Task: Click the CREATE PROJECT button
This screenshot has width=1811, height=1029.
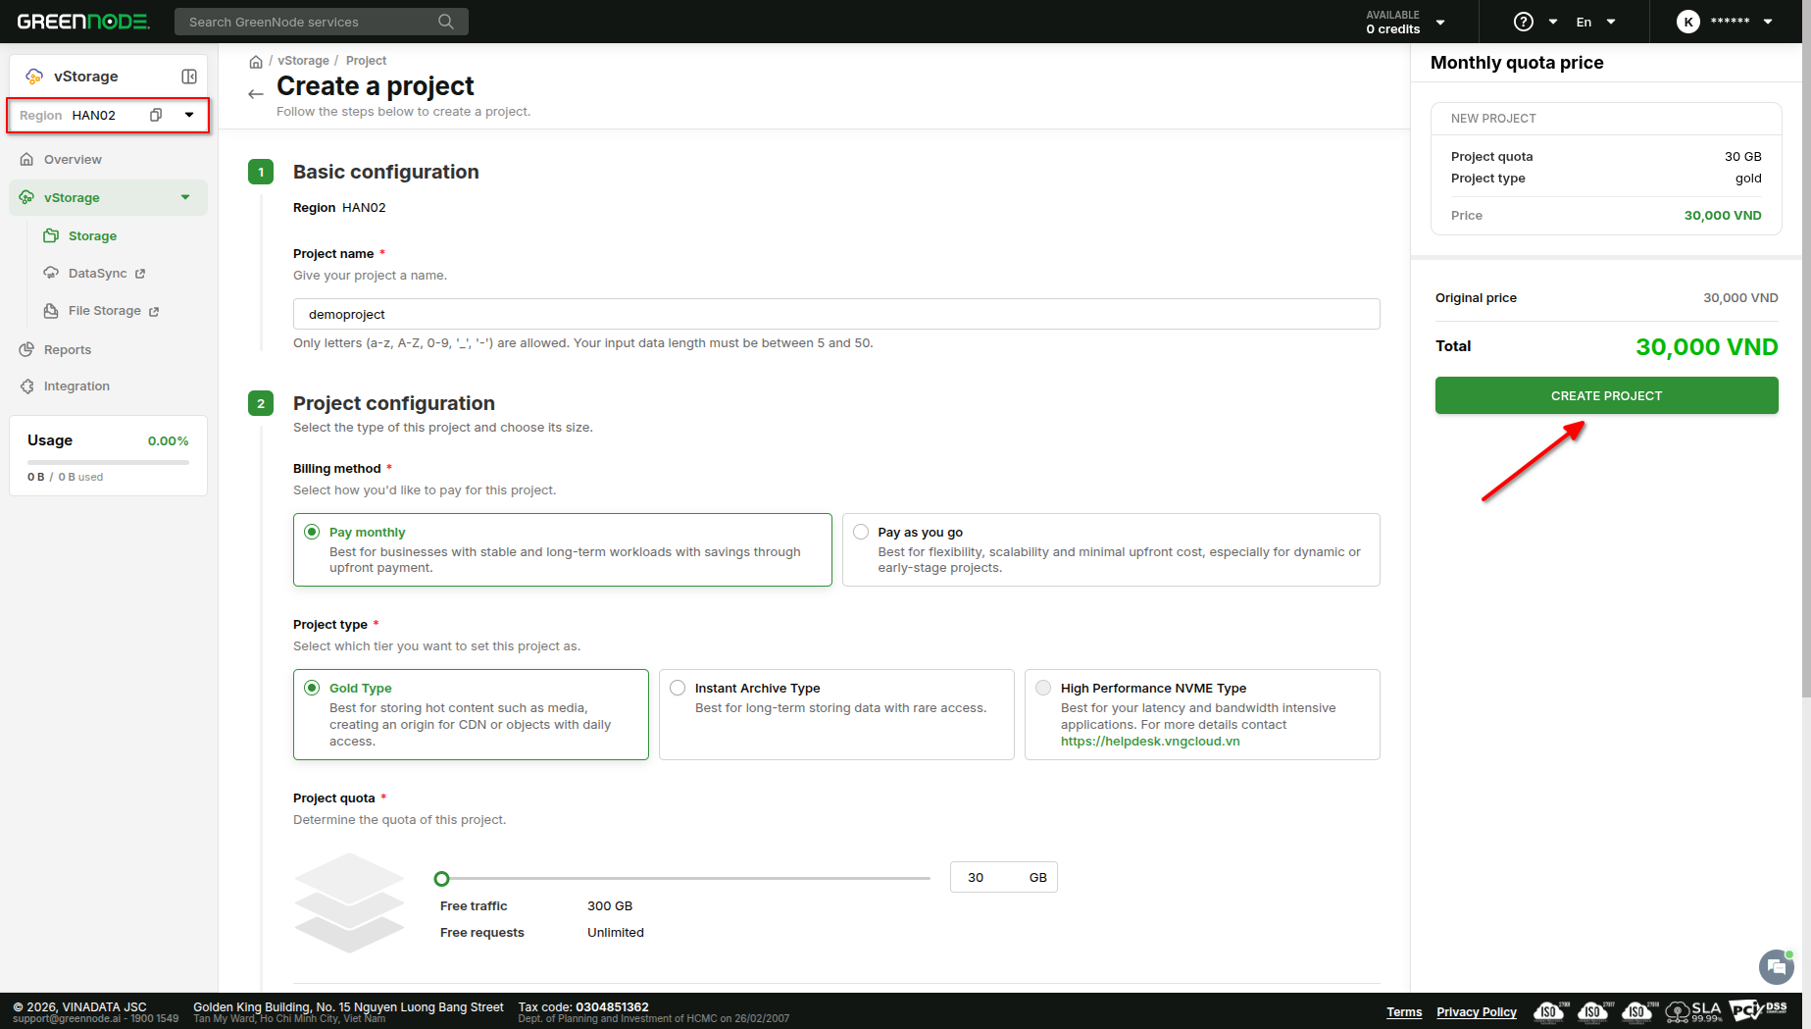Action: point(1606,395)
